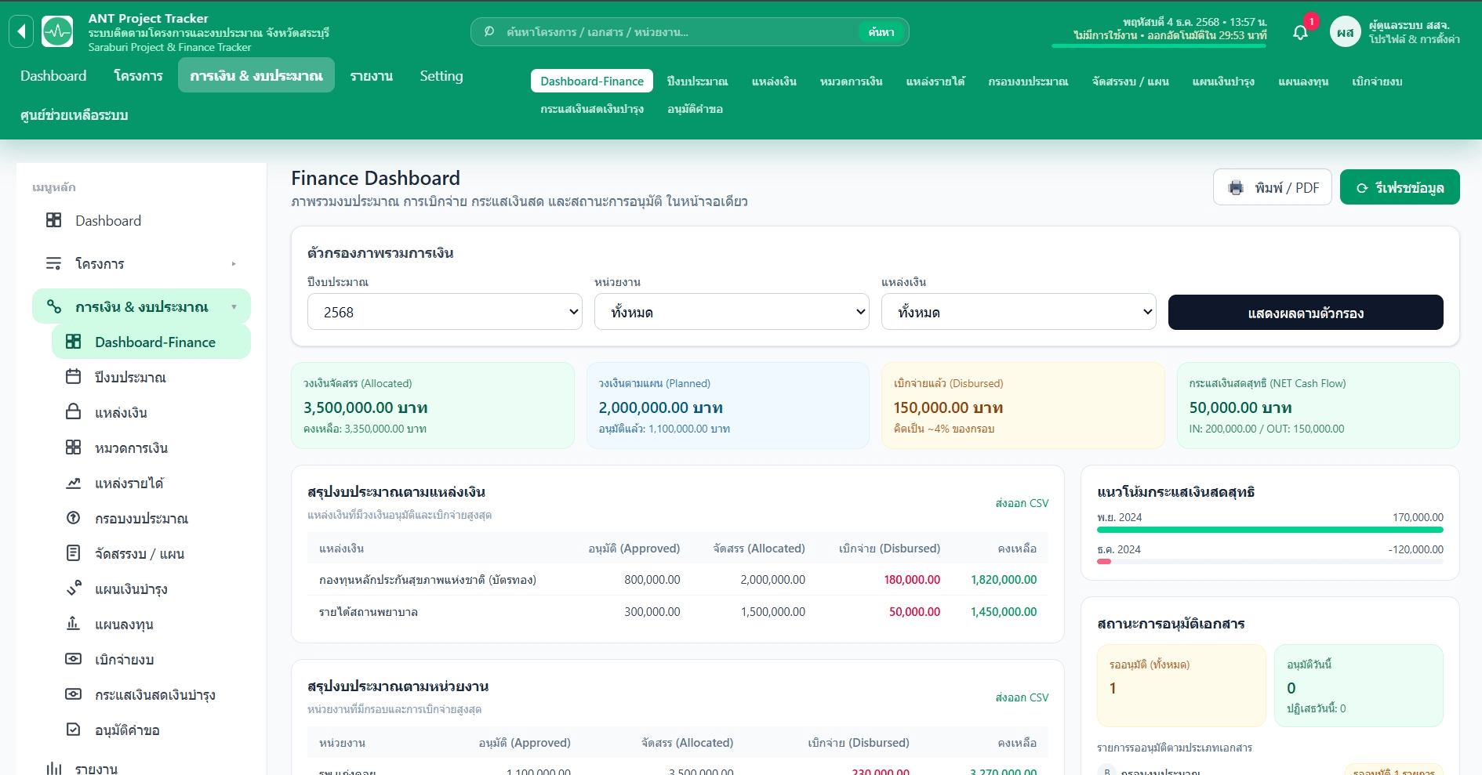
Task: Click the ธ.ค. 2024 cash flow trend bar
Action: [x=1109, y=561]
